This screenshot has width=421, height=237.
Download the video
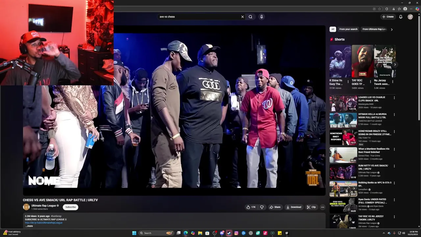(294, 207)
